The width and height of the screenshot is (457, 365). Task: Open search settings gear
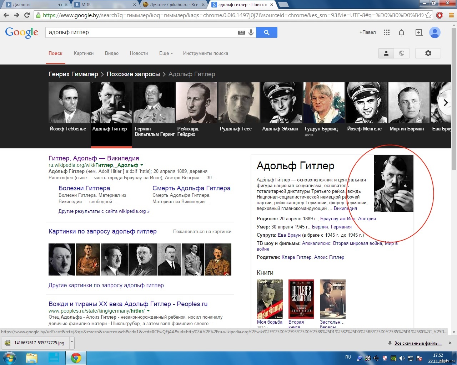pos(428,53)
